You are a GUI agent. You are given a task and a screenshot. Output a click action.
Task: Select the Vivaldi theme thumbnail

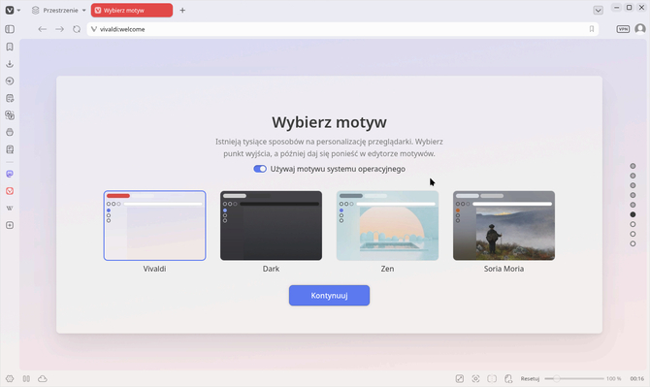154,225
